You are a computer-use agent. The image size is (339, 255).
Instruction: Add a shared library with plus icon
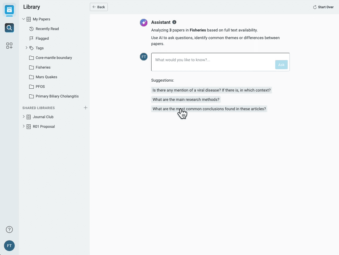click(x=86, y=108)
